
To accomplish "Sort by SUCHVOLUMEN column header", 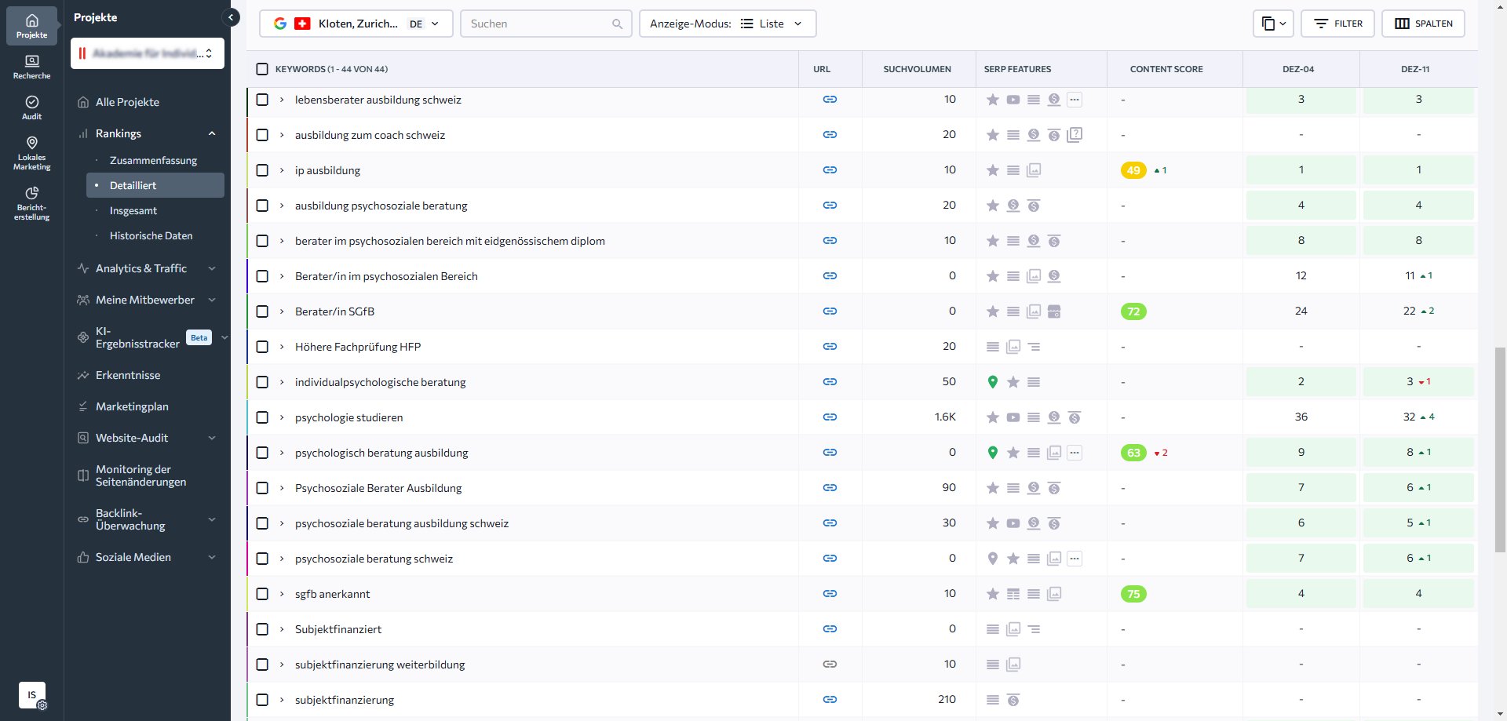I will tap(917, 69).
